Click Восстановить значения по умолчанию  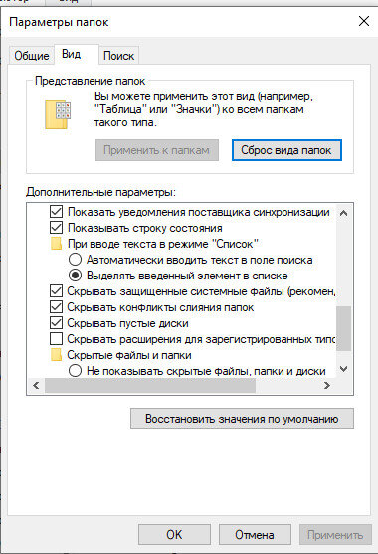point(242,419)
